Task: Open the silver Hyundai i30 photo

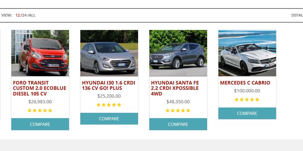Action: coord(109,53)
